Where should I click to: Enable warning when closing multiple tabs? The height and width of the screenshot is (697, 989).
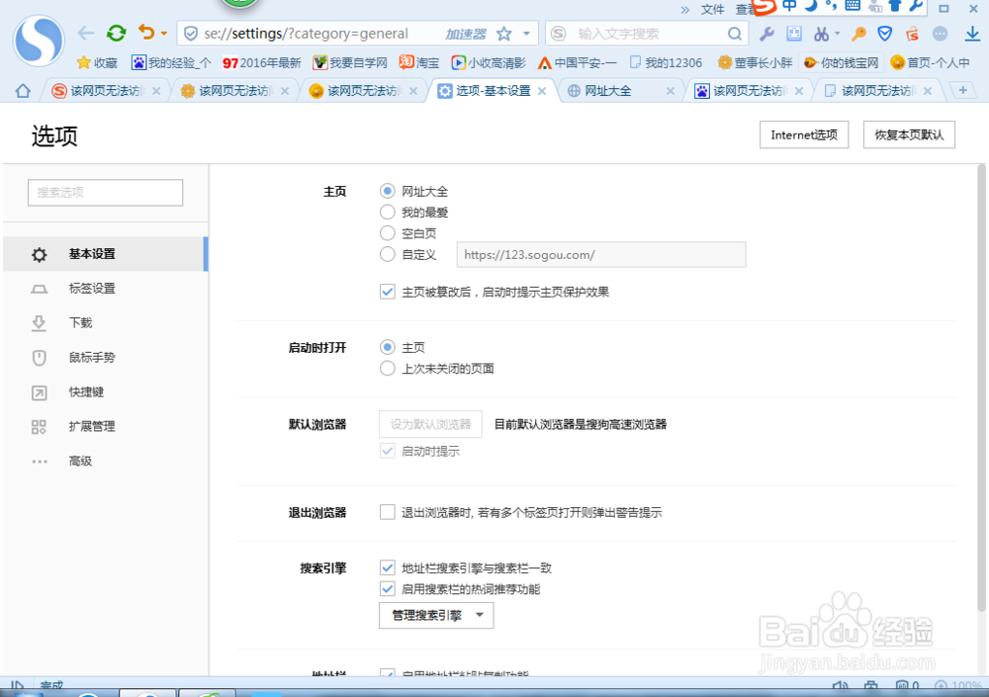pyautogui.click(x=388, y=511)
